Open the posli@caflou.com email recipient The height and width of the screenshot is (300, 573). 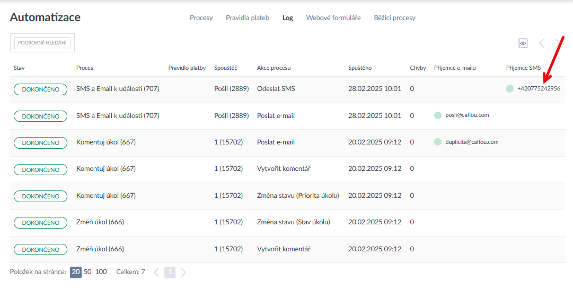pyautogui.click(x=467, y=115)
